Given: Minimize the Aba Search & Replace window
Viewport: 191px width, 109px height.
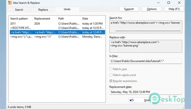Looking at the screenshot, I should [x=158, y=3].
